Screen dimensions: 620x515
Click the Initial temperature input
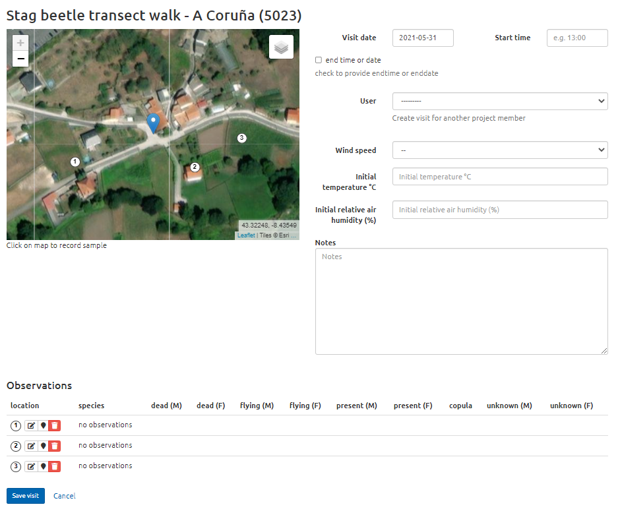point(500,177)
